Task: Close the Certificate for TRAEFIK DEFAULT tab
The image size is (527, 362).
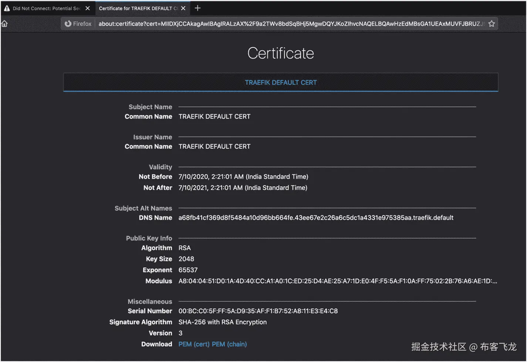Action: tap(183, 8)
